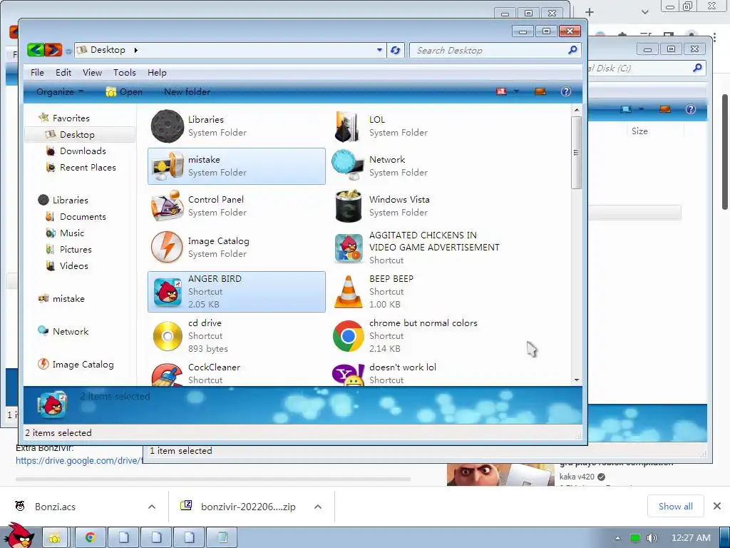Open file explorer taskbar icon

54,538
